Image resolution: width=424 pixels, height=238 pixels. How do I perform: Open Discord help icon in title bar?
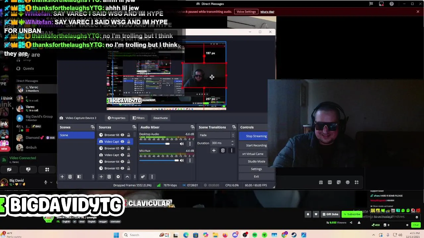(x=392, y=4)
